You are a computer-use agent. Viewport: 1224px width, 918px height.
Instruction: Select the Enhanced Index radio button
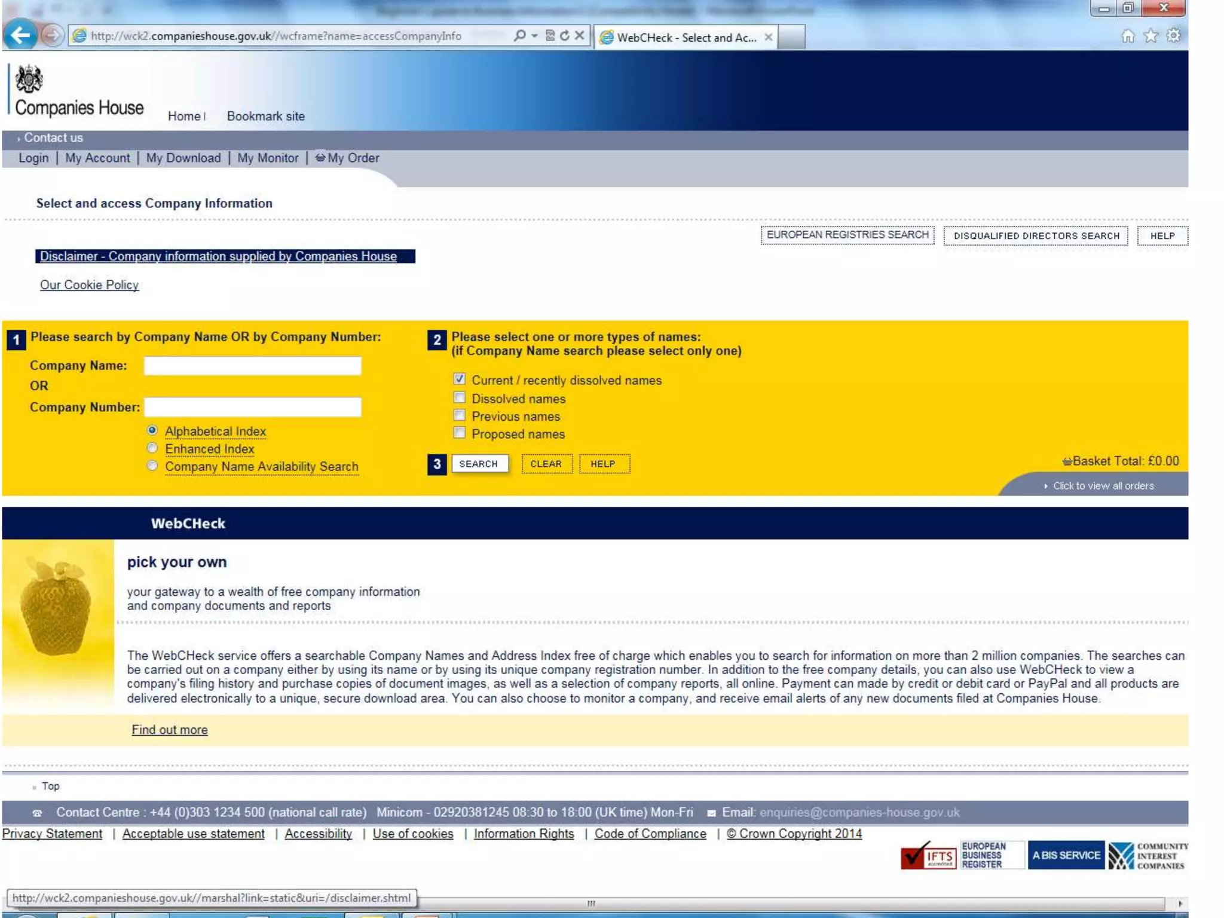(152, 448)
